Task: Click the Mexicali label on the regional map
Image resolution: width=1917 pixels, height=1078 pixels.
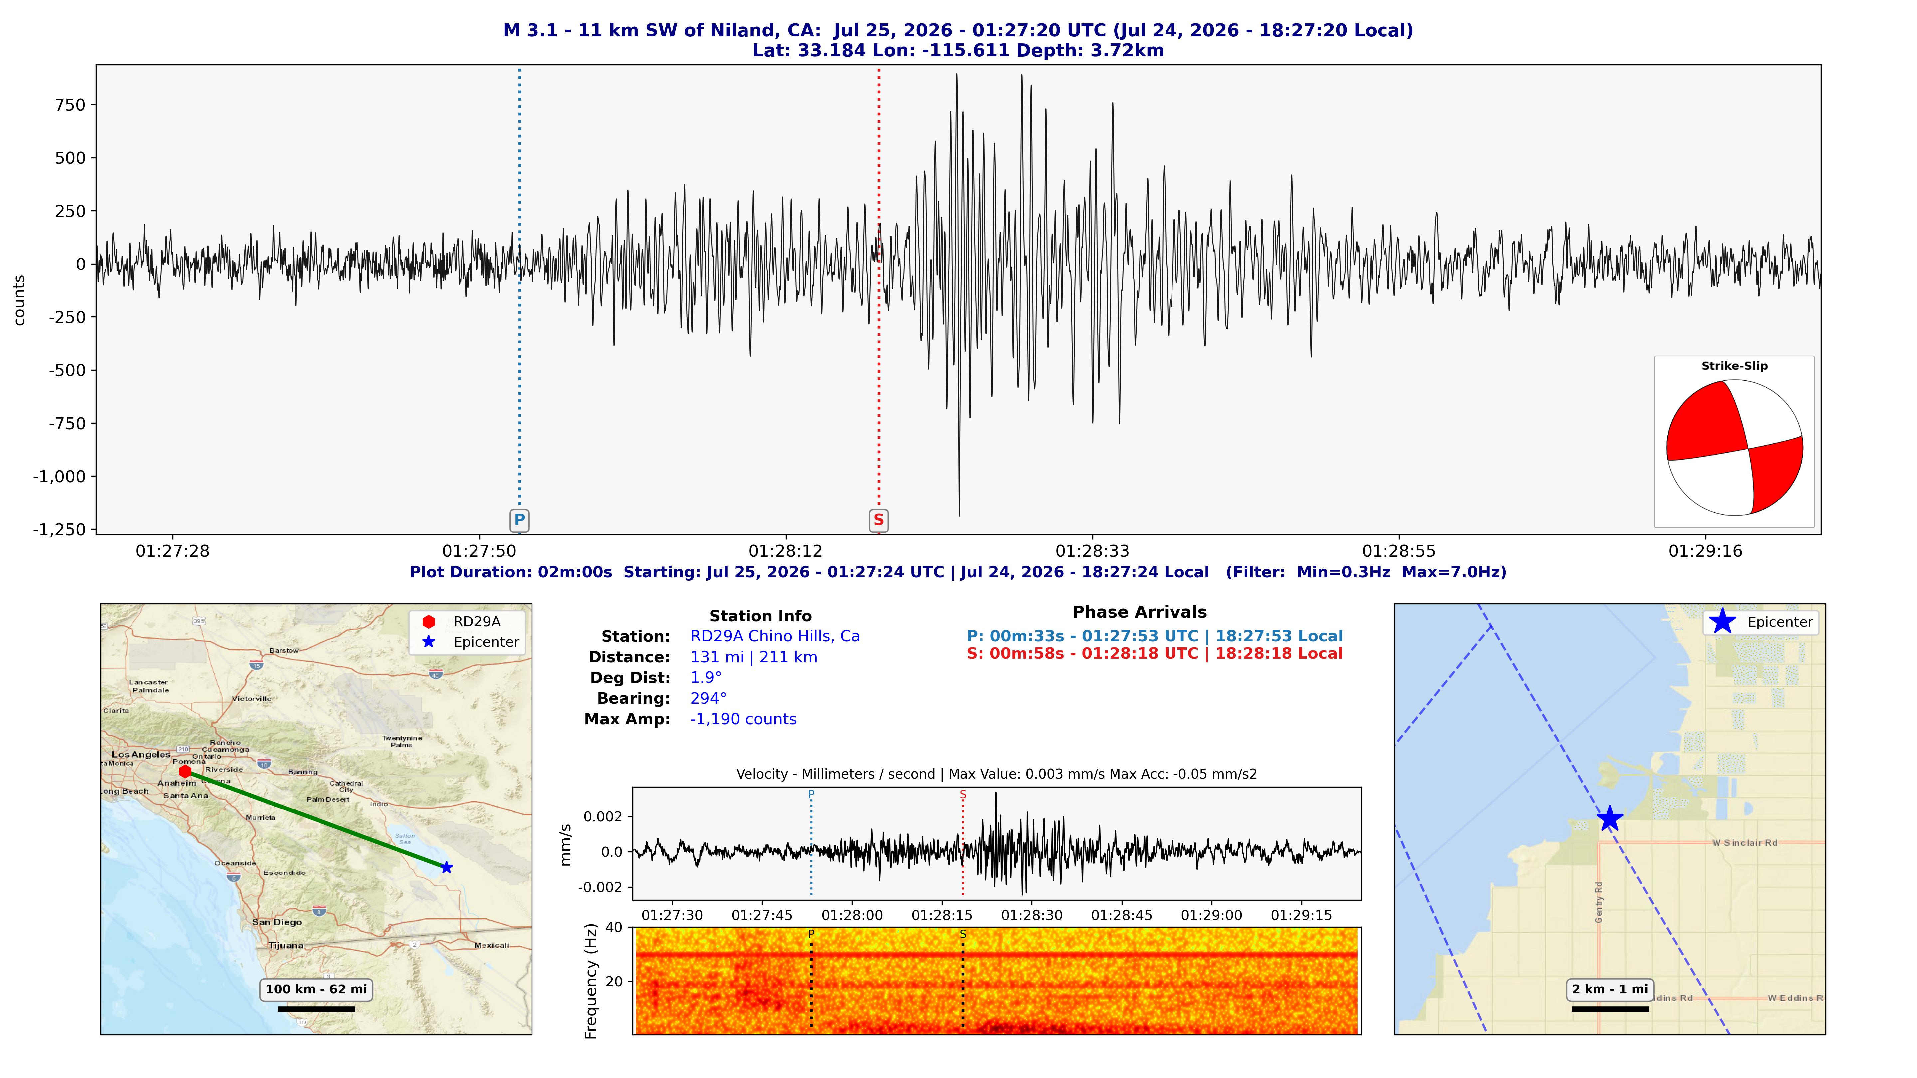Action: click(x=492, y=946)
